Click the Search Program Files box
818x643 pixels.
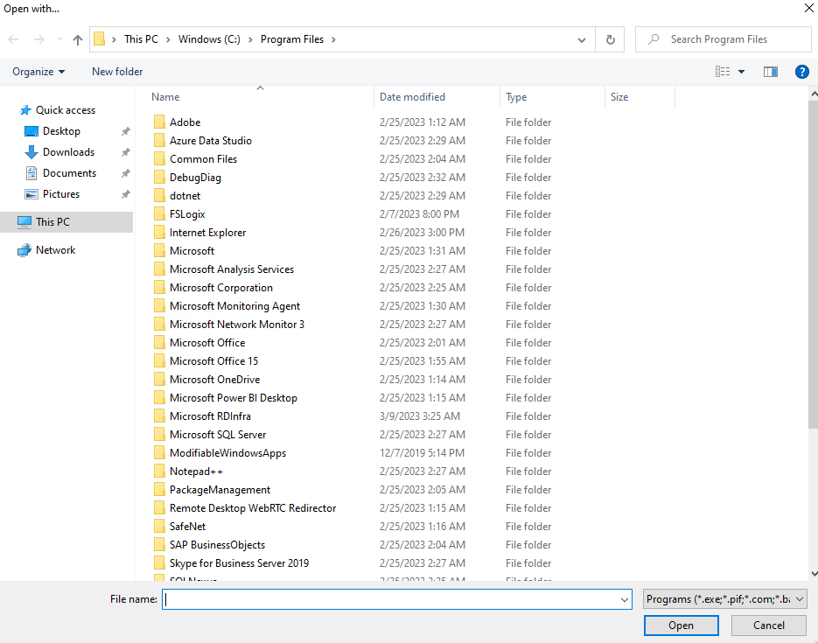(723, 39)
